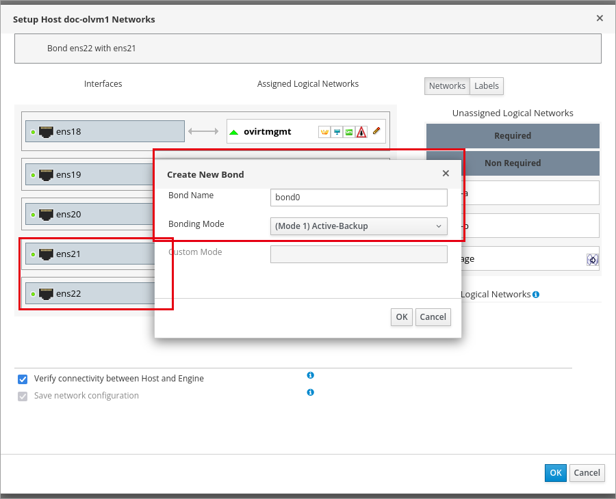This screenshot has height=499, width=616.
Task: Select the Non Required networks header
Action: (x=513, y=163)
